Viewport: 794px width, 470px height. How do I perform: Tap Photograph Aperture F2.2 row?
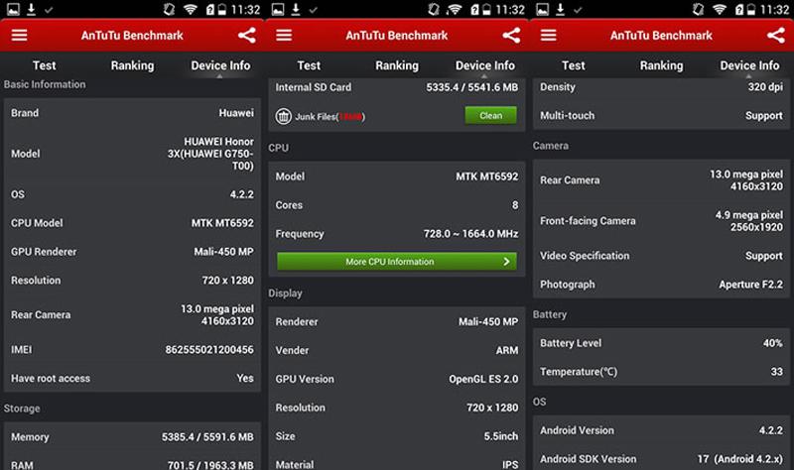coord(661,285)
